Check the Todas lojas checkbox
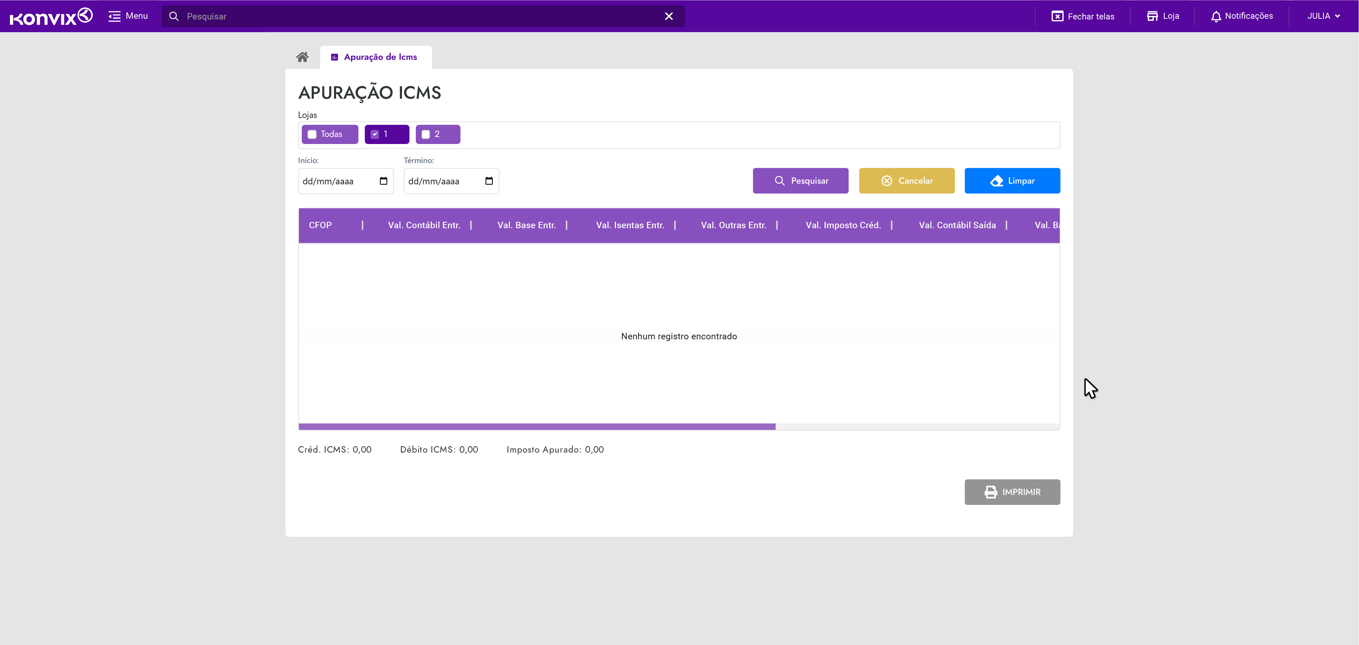The image size is (1359, 645). (x=312, y=134)
